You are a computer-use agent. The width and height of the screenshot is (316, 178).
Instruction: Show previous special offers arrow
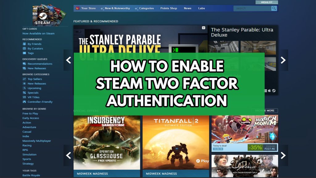(x=69, y=155)
